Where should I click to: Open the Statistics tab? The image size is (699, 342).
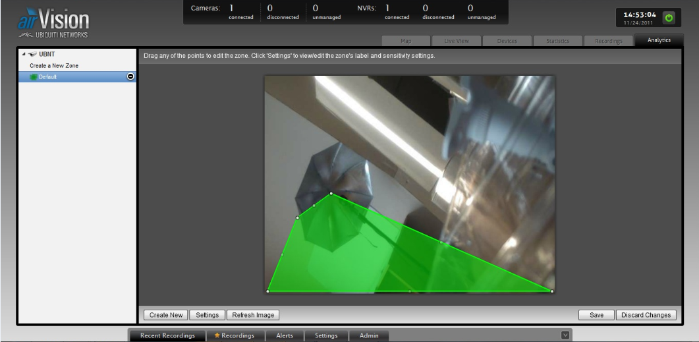point(557,41)
